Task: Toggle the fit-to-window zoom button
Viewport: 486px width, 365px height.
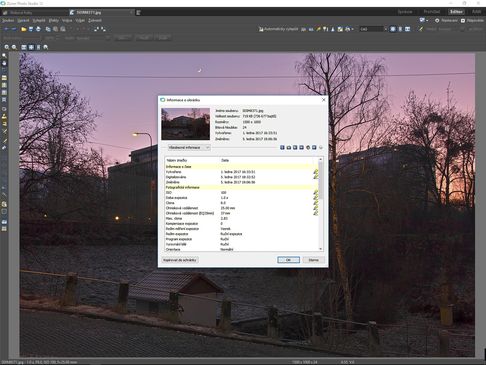Action: click(31, 47)
